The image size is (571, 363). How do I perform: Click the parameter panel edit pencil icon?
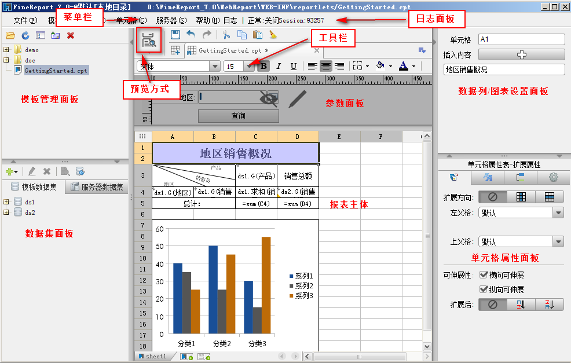297,99
